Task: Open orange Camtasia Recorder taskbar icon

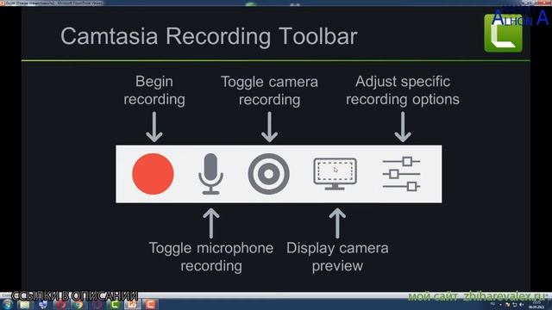Action: pos(150,304)
